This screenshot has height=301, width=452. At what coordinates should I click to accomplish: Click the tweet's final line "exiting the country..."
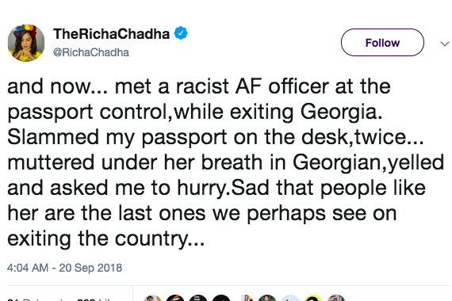click(x=106, y=238)
